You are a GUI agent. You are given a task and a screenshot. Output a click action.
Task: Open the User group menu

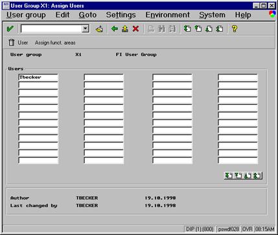26,15
